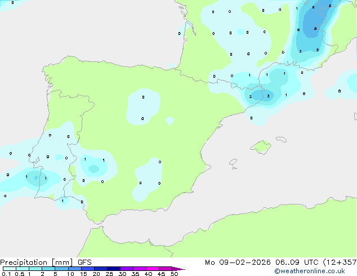Click the 'Precipitation [mm]' title text
The height and width of the screenshot is (276, 357).
tap(37, 262)
